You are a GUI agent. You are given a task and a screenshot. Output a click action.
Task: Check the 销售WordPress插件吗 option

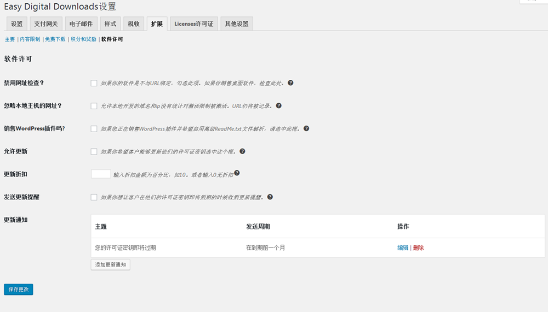94,129
